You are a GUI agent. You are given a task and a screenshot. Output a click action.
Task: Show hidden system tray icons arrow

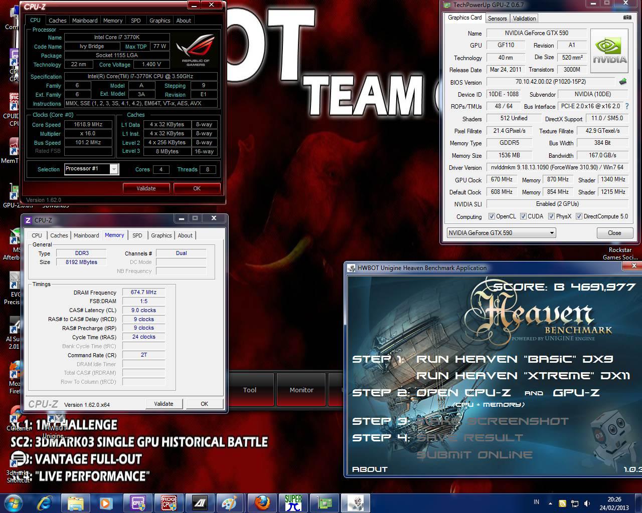551,503
